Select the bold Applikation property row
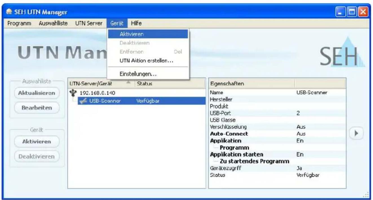The width and height of the screenshot is (373, 200). (x=277, y=140)
